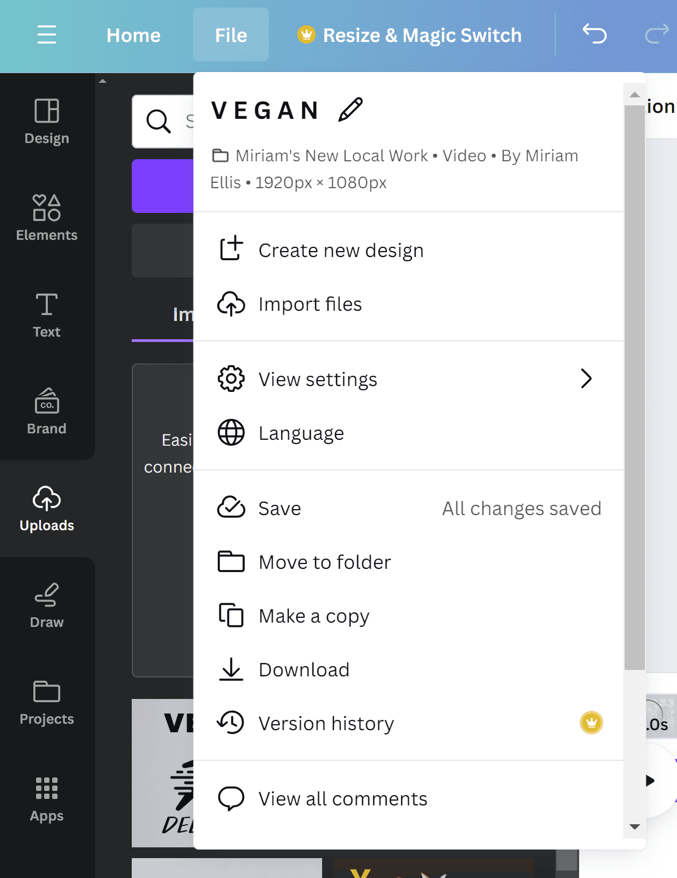Select the Draw tool in sidebar
Viewport: 677px width, 878px height.
tap(47, 605)
